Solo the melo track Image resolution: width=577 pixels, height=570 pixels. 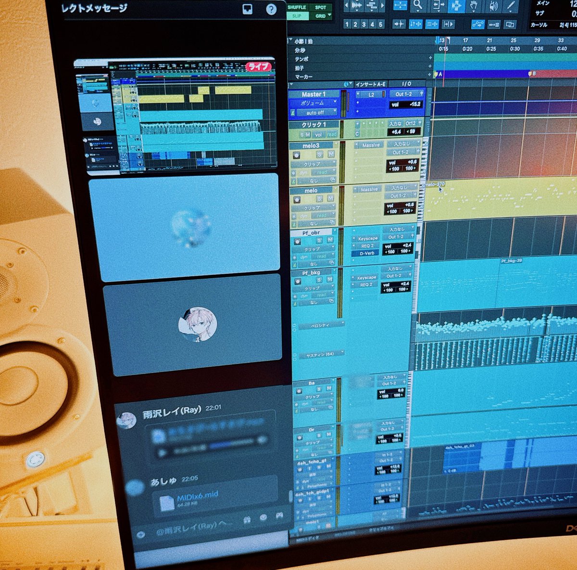320,199
